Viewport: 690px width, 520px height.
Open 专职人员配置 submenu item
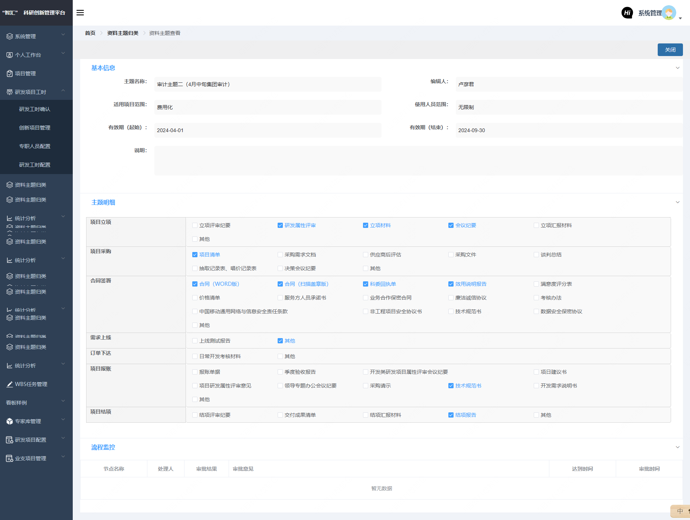(35, 146)
